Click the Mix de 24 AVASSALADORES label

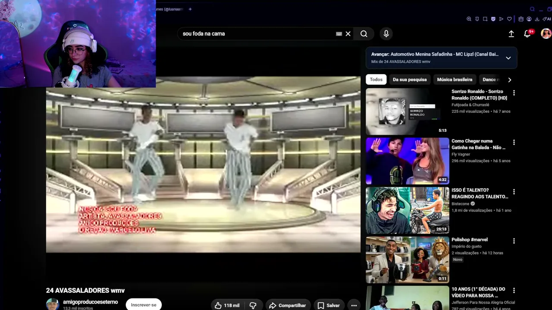[401, 62]
